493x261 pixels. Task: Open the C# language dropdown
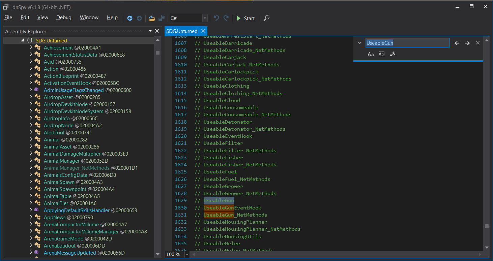pos(205,18)
